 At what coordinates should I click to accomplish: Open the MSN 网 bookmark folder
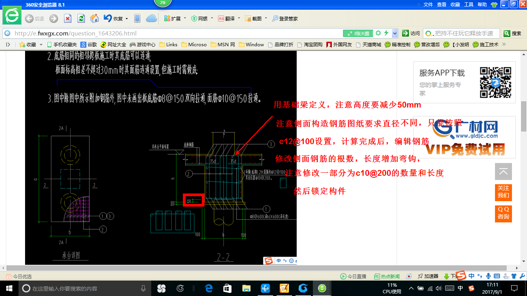tap(223, 45)
